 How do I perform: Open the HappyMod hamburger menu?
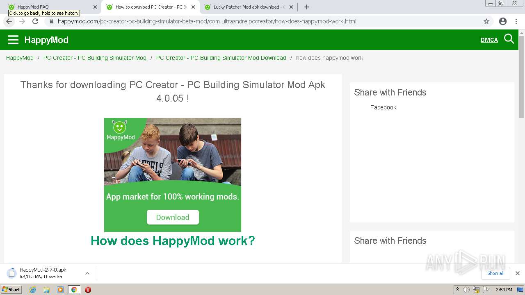(x=13, y=40)
